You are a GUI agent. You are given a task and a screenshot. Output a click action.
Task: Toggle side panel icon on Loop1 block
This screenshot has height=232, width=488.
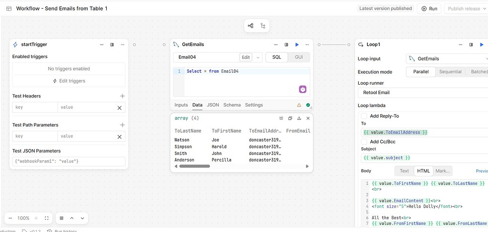pos(471,45)
